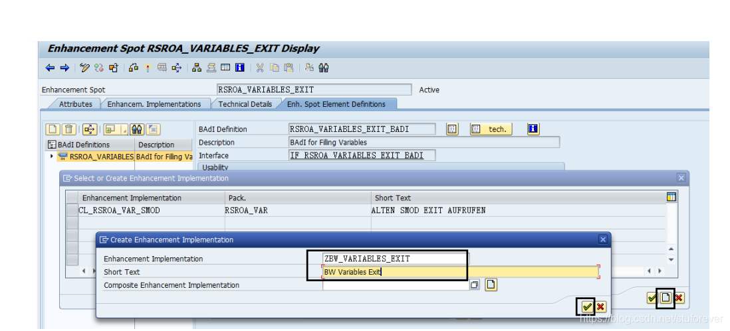Image resolution: width=730 pixels, height=331 pixels.
Task: Click the Active/Inactive switch icon in toolbar
Action: (x=98, y=68)
